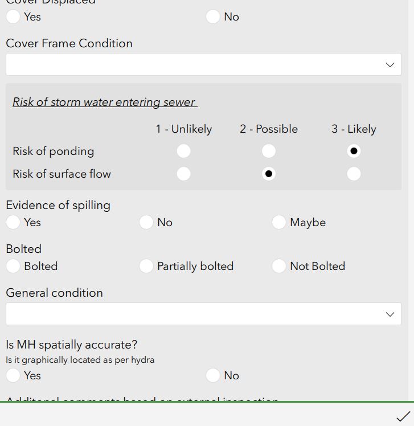
Task: Mark the cover as Bolted
Action: coord(13,266)
